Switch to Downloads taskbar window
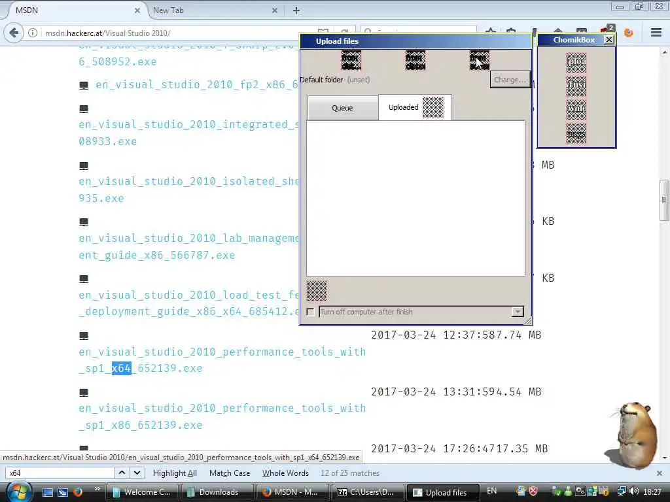Viewport: 670px width, 502px height. tap(217, 492)
